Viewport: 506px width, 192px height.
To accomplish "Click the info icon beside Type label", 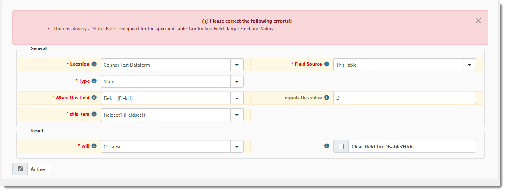I will pyautogui.click(x=94, y=81).
